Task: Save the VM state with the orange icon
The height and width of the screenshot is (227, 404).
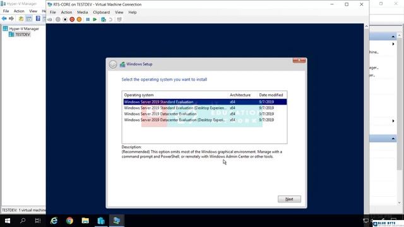Action: click(79, 20)
